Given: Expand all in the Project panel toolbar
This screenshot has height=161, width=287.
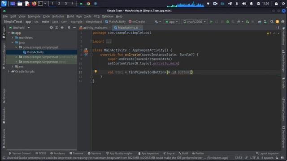Looking at the screenshot, I should pyautogui.click(x=57, y=28).
